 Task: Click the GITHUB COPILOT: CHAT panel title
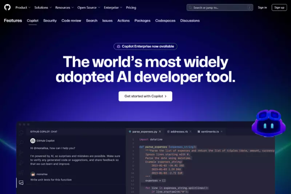pyautogui.click(x=44, y=132)
